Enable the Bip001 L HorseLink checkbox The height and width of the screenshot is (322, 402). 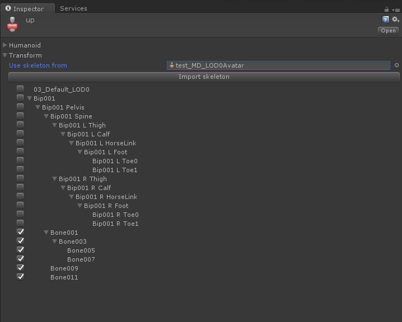pos(20,143)
